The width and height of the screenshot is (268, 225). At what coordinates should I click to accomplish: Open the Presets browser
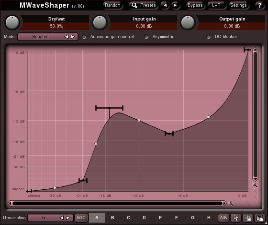pyautogui.click(x=144, y=5)
